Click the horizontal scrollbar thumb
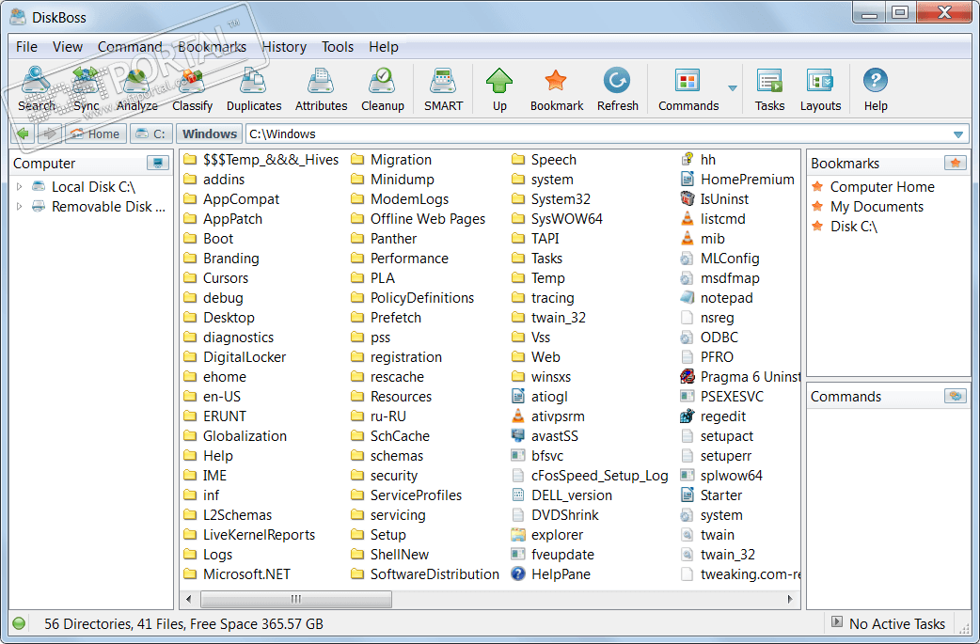This screenshot has width=980, height=644. tap(296, 599)
